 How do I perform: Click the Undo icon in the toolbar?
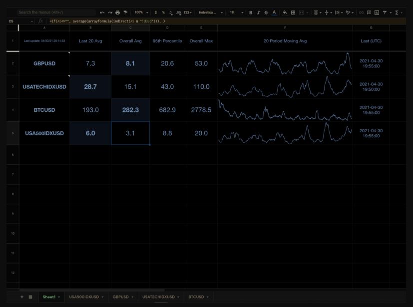point(102,12)
